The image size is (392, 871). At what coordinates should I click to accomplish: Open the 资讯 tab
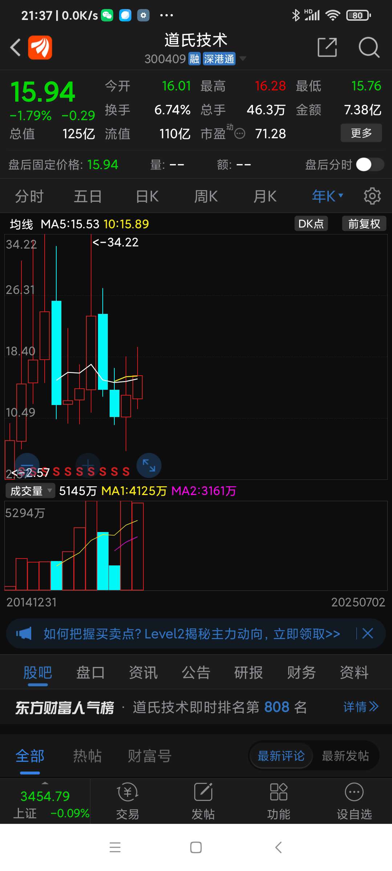(143, 672)
